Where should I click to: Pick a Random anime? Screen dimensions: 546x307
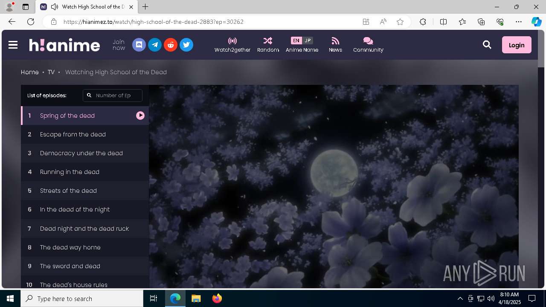point(268,45)
